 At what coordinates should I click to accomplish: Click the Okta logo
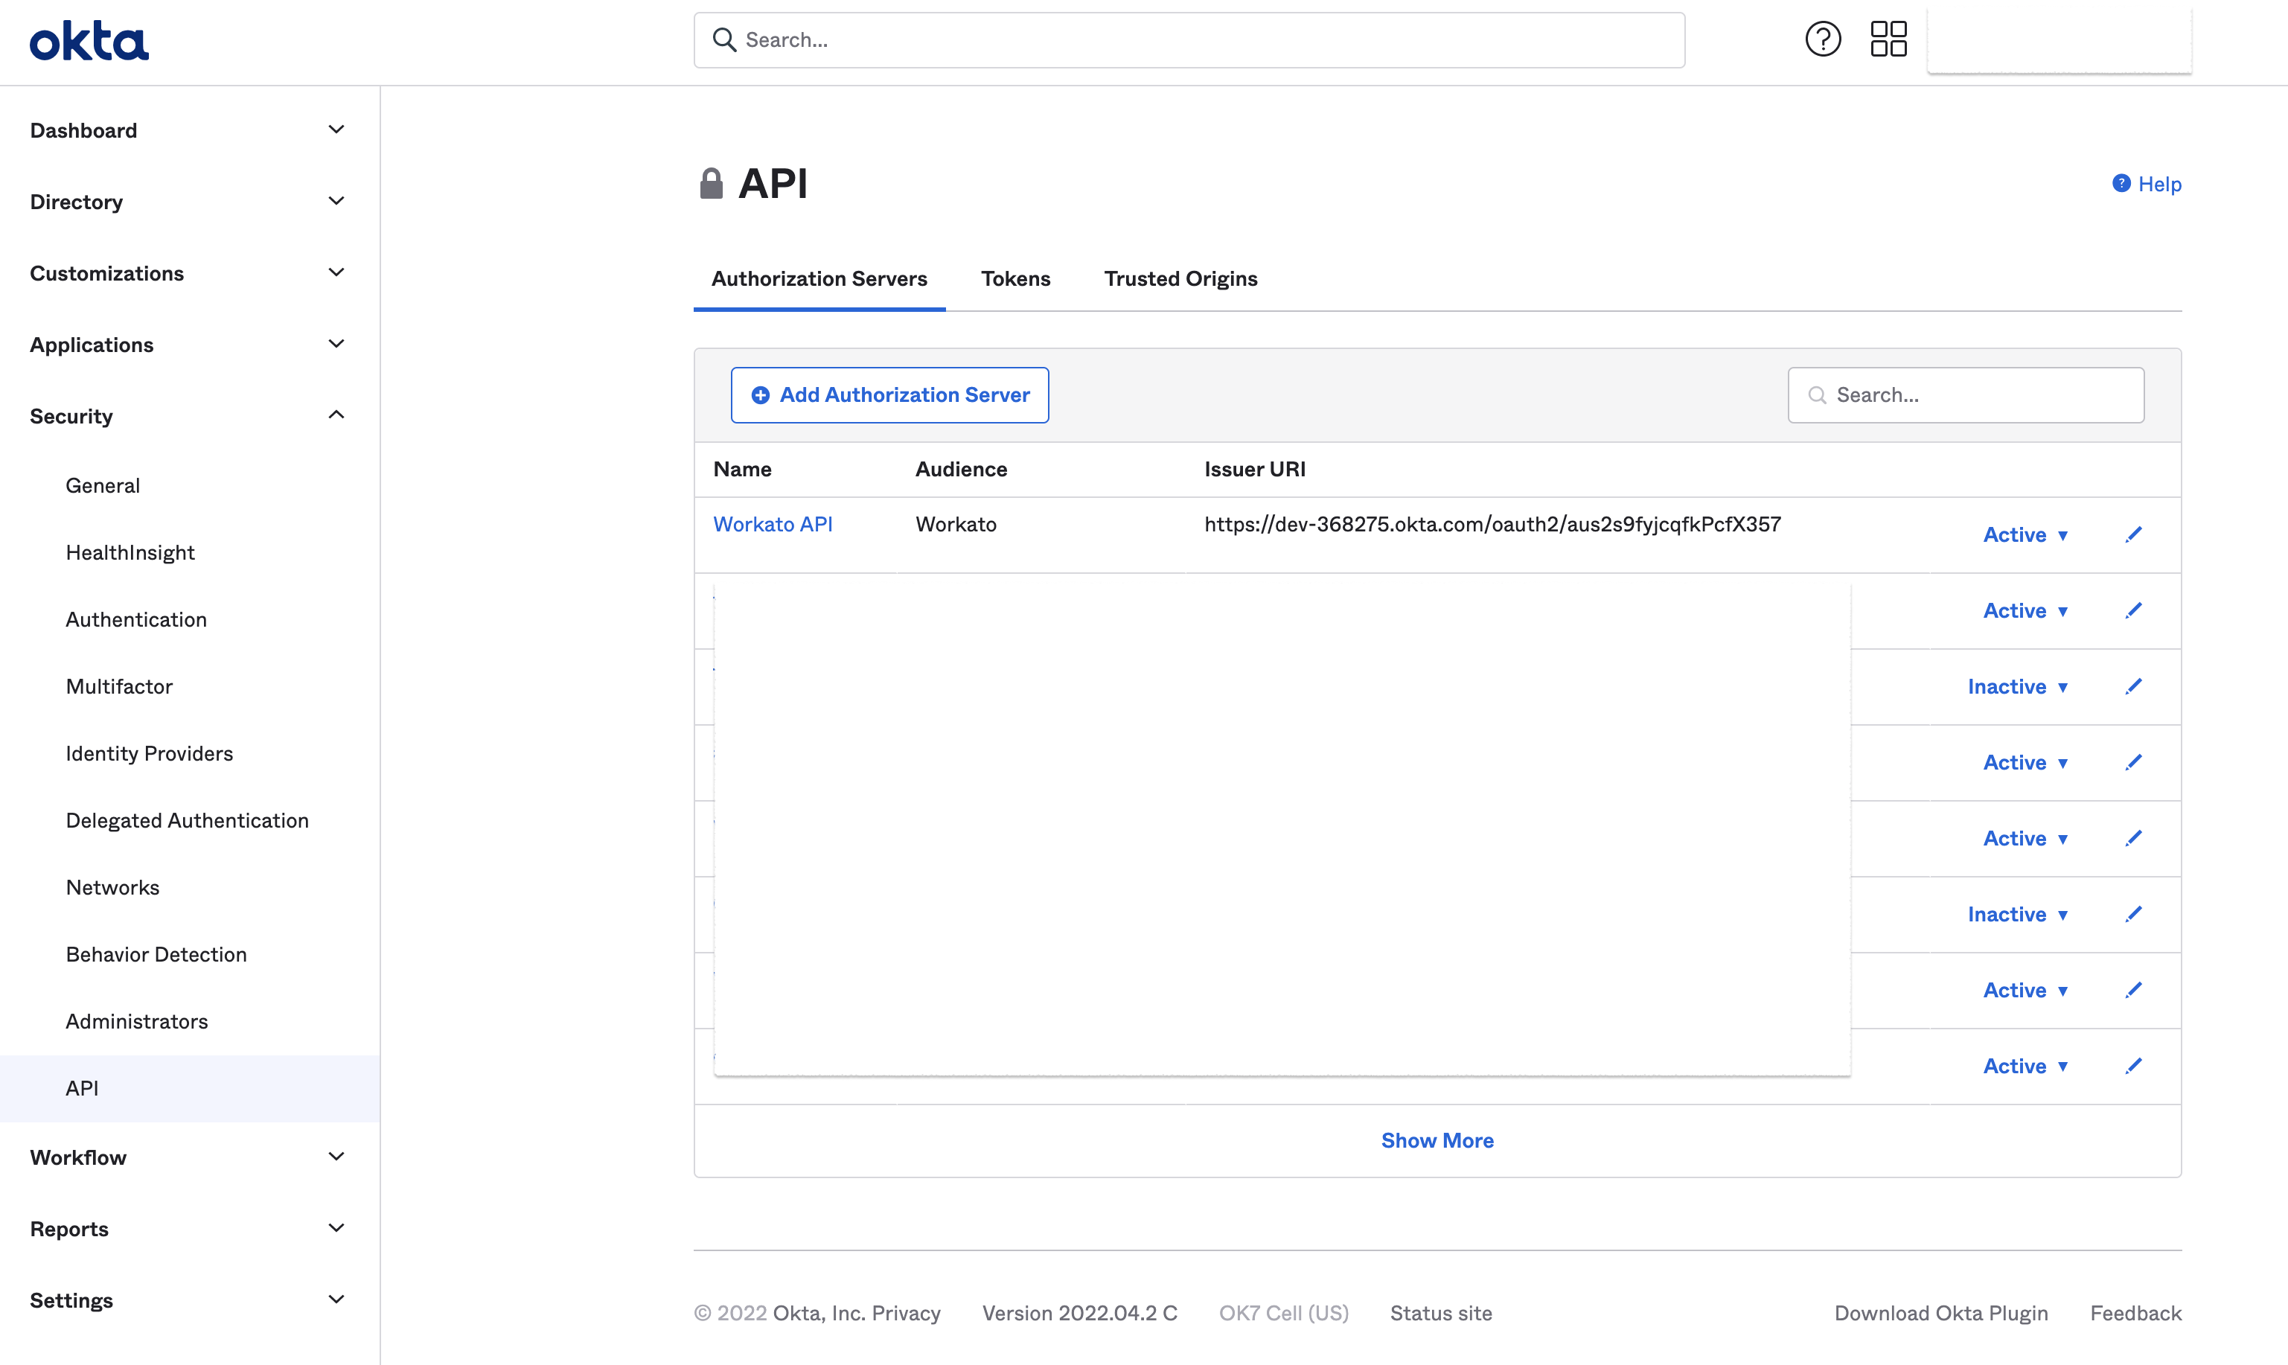[x=89, y=39]
